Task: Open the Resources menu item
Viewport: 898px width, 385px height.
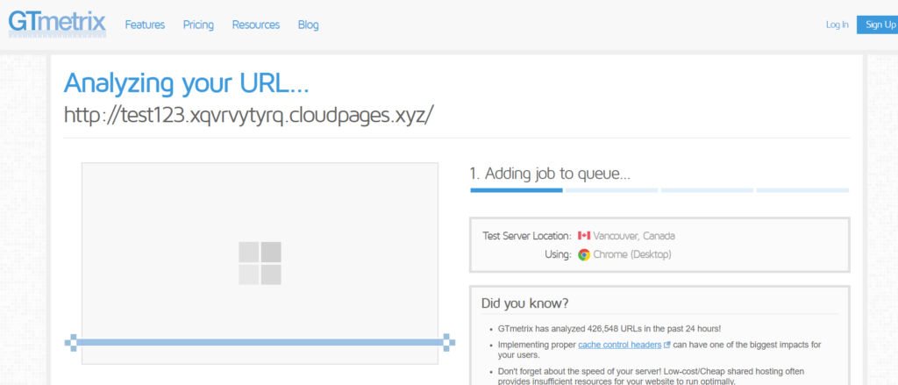Action: pos(256,25)
